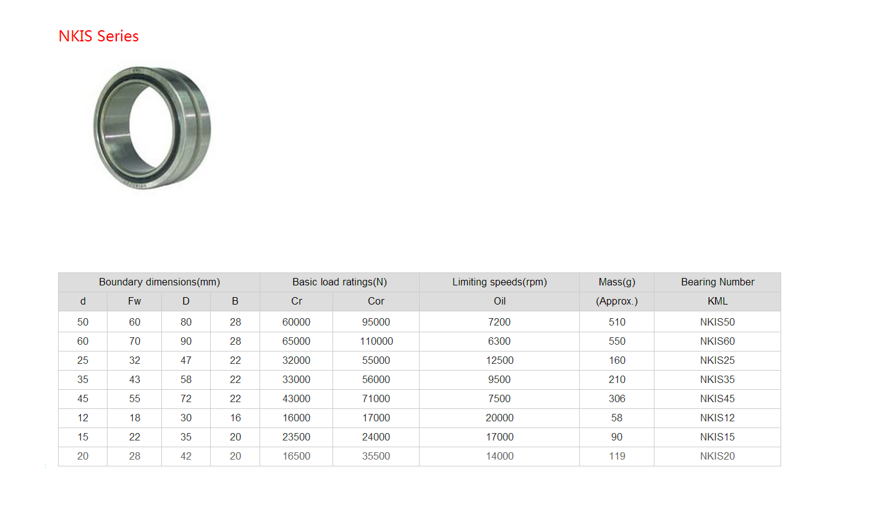Image resolution: width=885 pixels, height=522 pixels.
Task: Select the Boundary dimensions(mm) header
Action: pos(159,282)
